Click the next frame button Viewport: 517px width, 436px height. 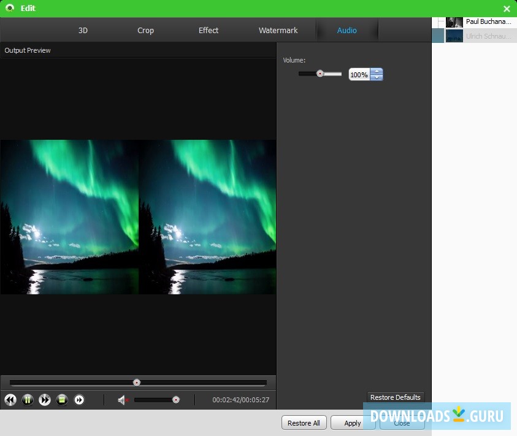coord(79,400)
